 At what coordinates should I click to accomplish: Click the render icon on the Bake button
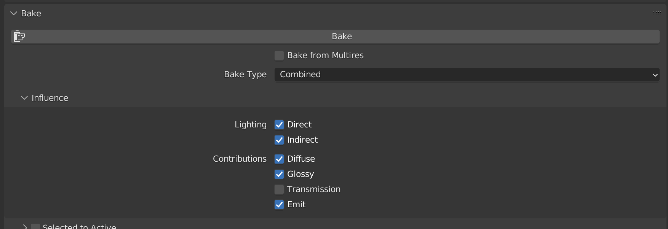tap(19, 36)
